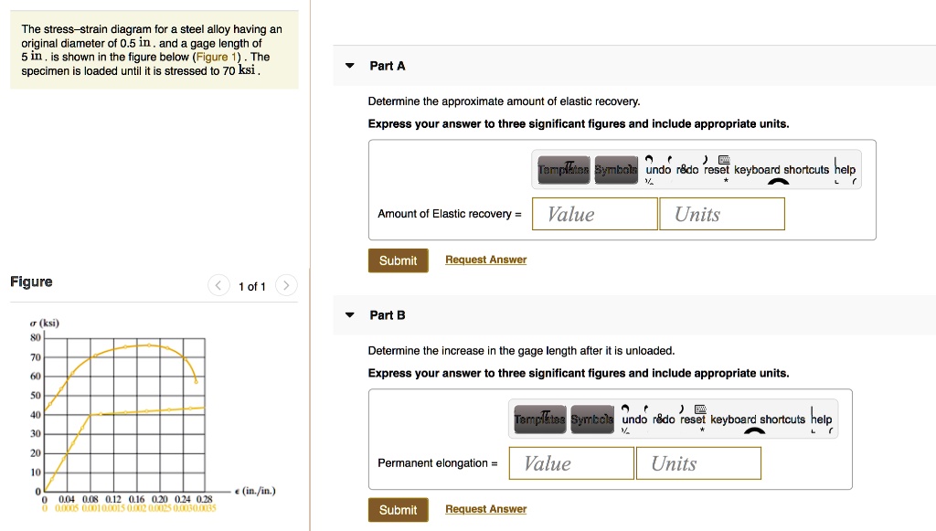Click the Units field for permanent elongation
Viewport: 936px width, 531px height.
pyautogui.click(x=698, y=463)
